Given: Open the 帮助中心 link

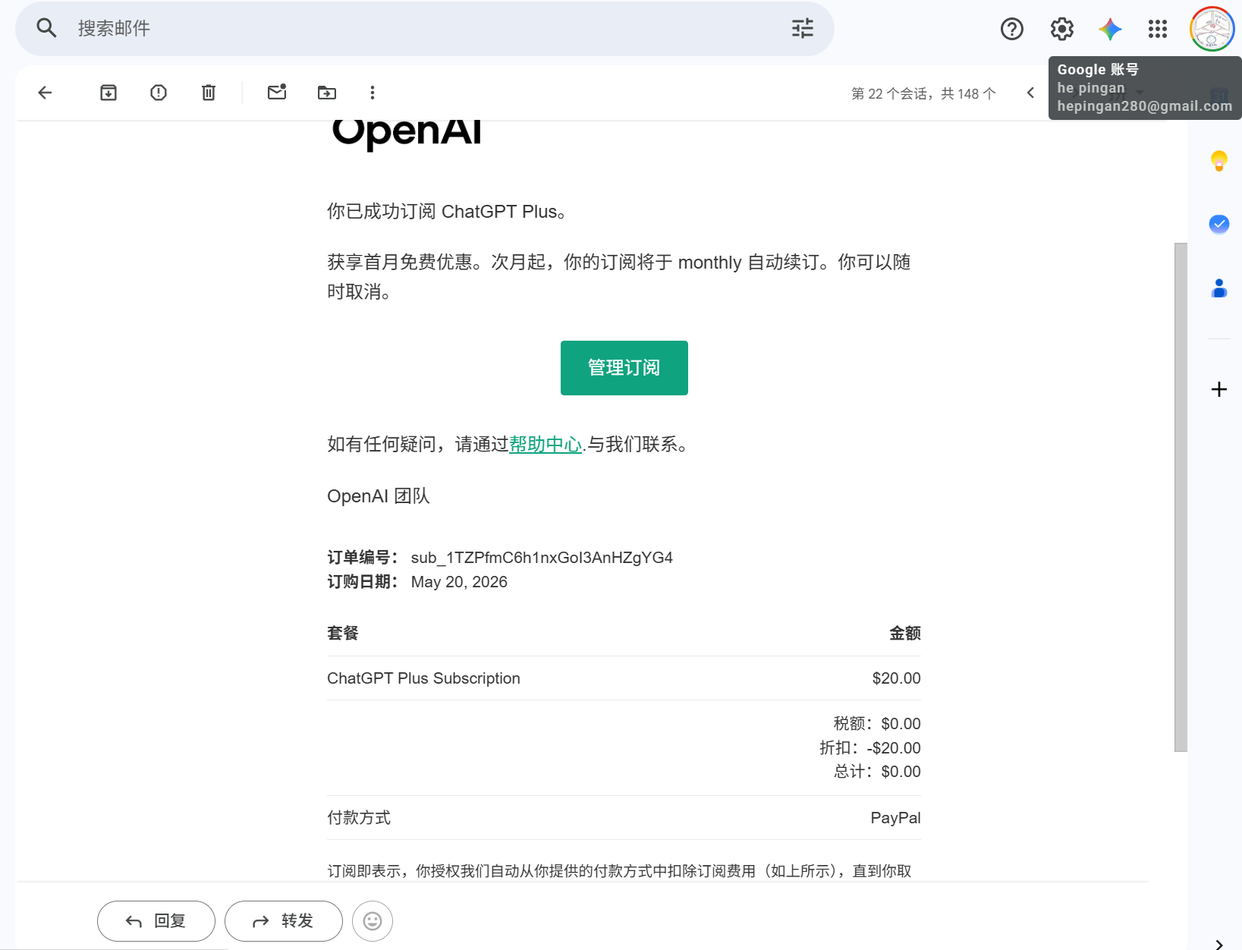Looking at the screenshot, I should tap(546, 445).
